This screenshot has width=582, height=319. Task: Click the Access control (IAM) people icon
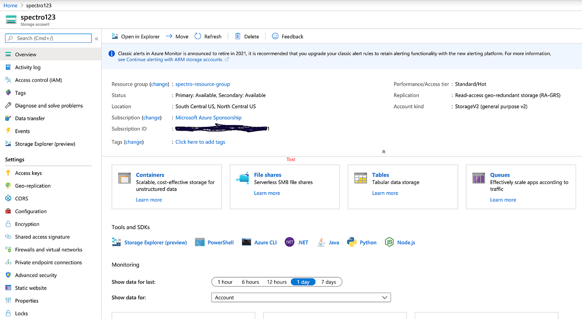coord(8,80)
